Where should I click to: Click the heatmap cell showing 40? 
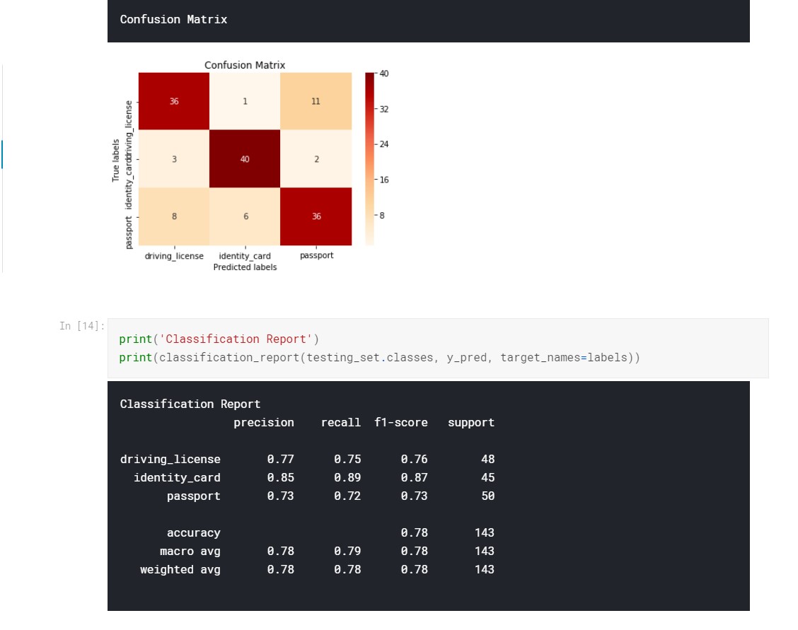[245, 159]
